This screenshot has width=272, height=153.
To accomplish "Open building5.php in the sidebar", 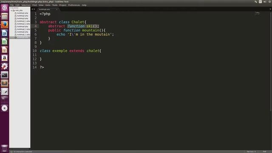I will [x=23, y=32].
